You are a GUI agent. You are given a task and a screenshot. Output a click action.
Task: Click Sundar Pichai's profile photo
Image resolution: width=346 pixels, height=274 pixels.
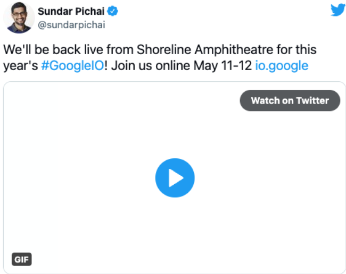point(18,18)
